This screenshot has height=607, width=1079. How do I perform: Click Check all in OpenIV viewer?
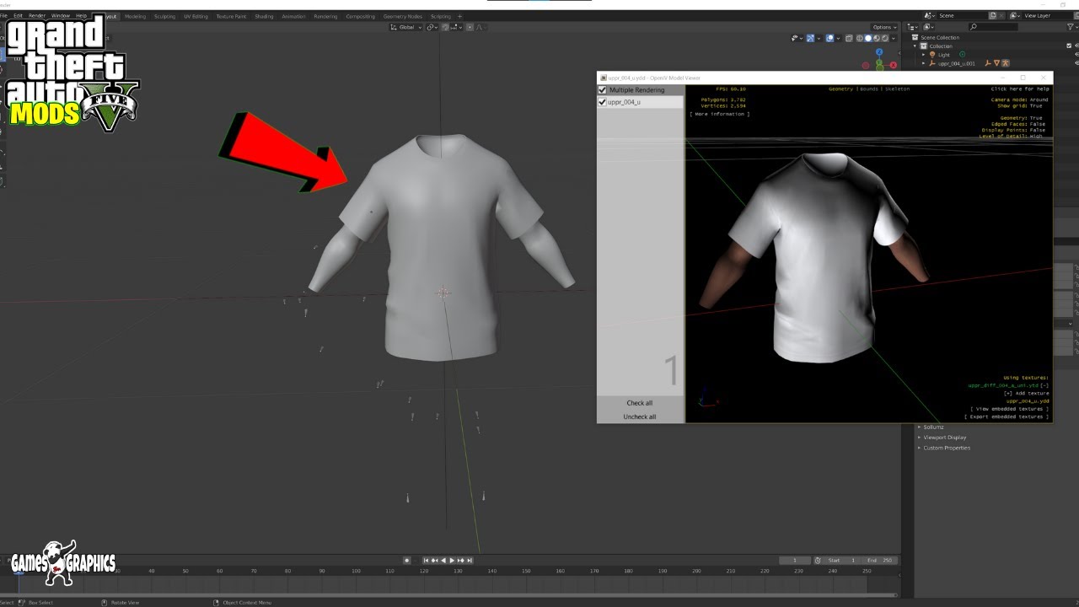[640, 403]
